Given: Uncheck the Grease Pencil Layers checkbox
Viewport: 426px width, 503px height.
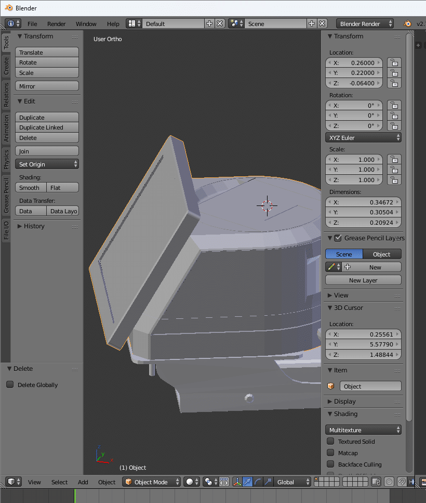Looking at the screenshot, I should [x=338, y=238].
